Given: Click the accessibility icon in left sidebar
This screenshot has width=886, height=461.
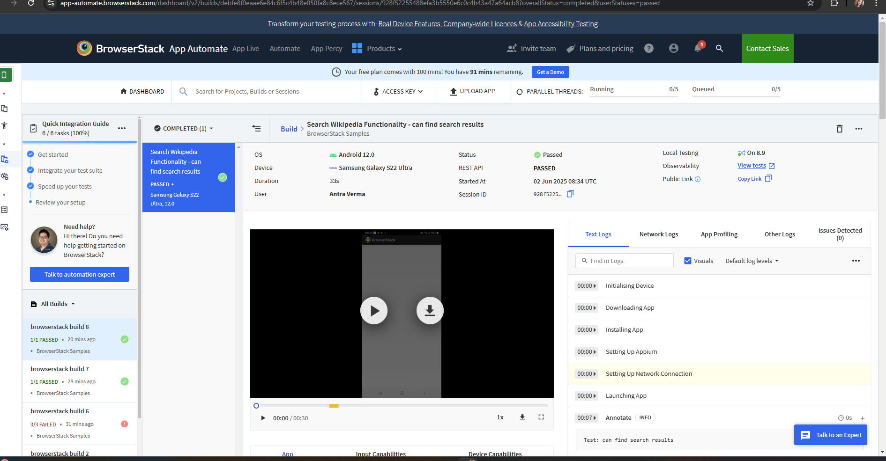Looking at the screenshot, I should click(5, 125).
